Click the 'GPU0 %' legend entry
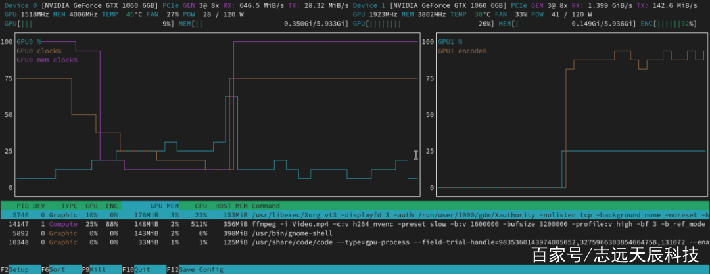The height and width of the screenshot is (274, 710). tap(29, 41)
